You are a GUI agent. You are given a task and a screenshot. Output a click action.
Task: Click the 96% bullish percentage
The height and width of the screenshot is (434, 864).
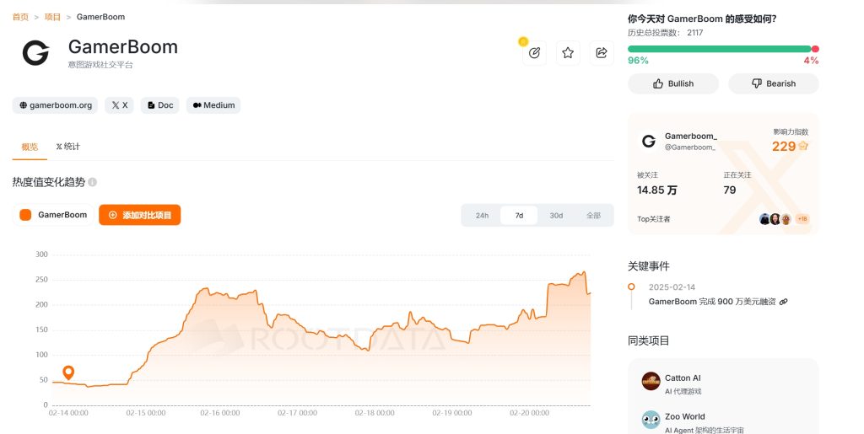pos(638,61)
